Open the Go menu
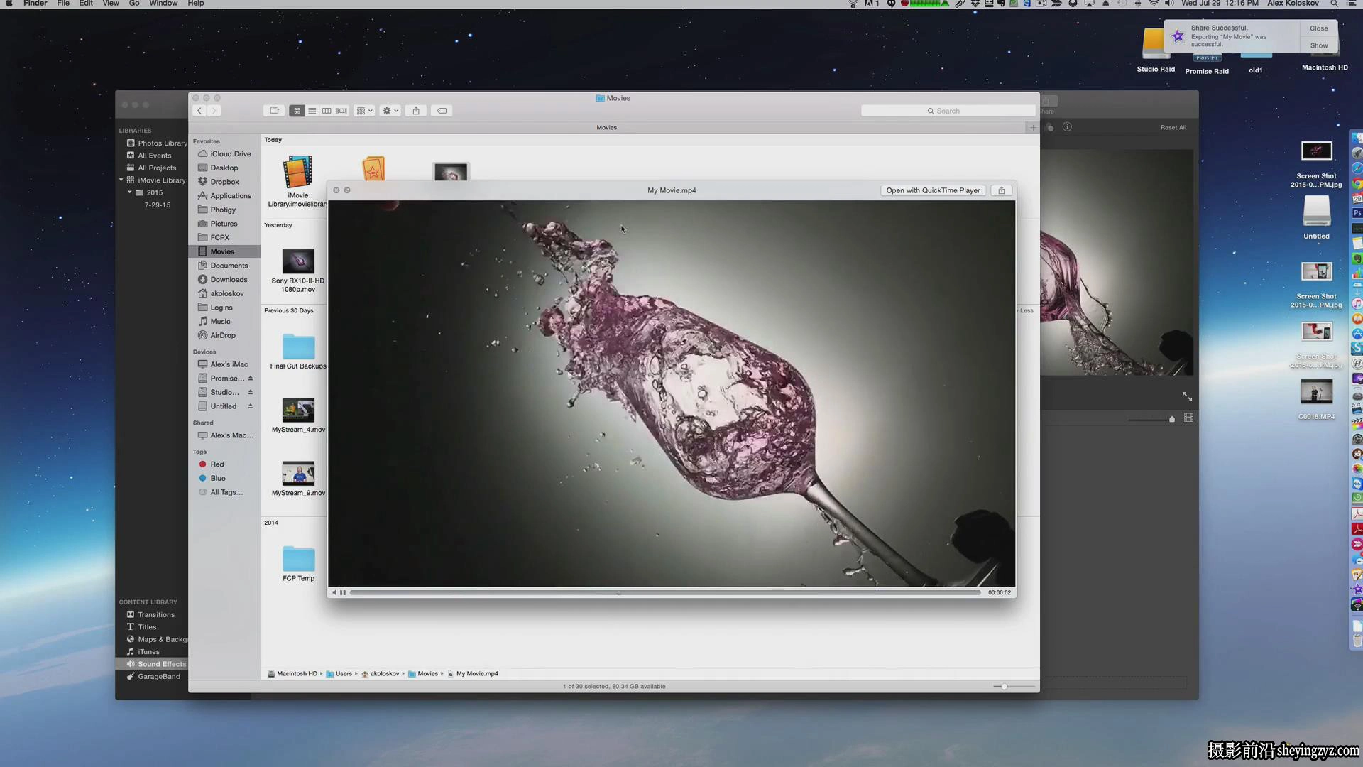The height and width of the screenshot is (767, 1363). pyautogui.click(x=134, y=4)
